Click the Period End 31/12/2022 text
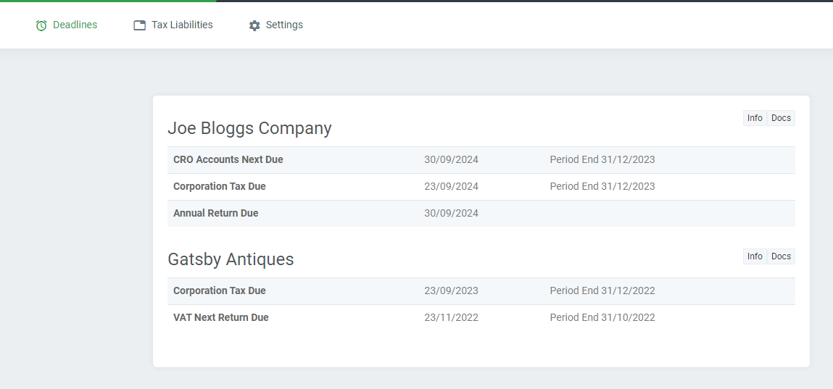833x389 pixels. [602, 290]
